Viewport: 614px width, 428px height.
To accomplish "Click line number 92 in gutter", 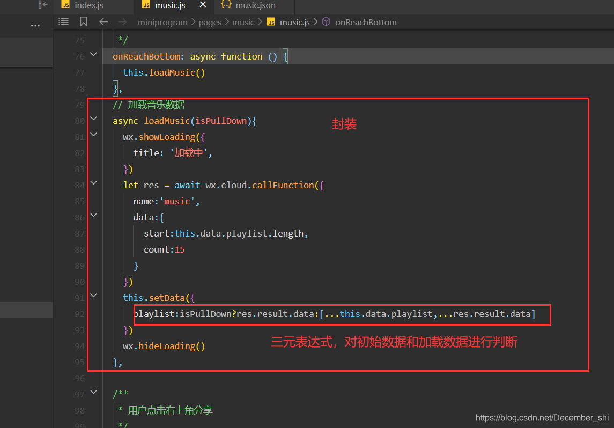I will (79, 314).
